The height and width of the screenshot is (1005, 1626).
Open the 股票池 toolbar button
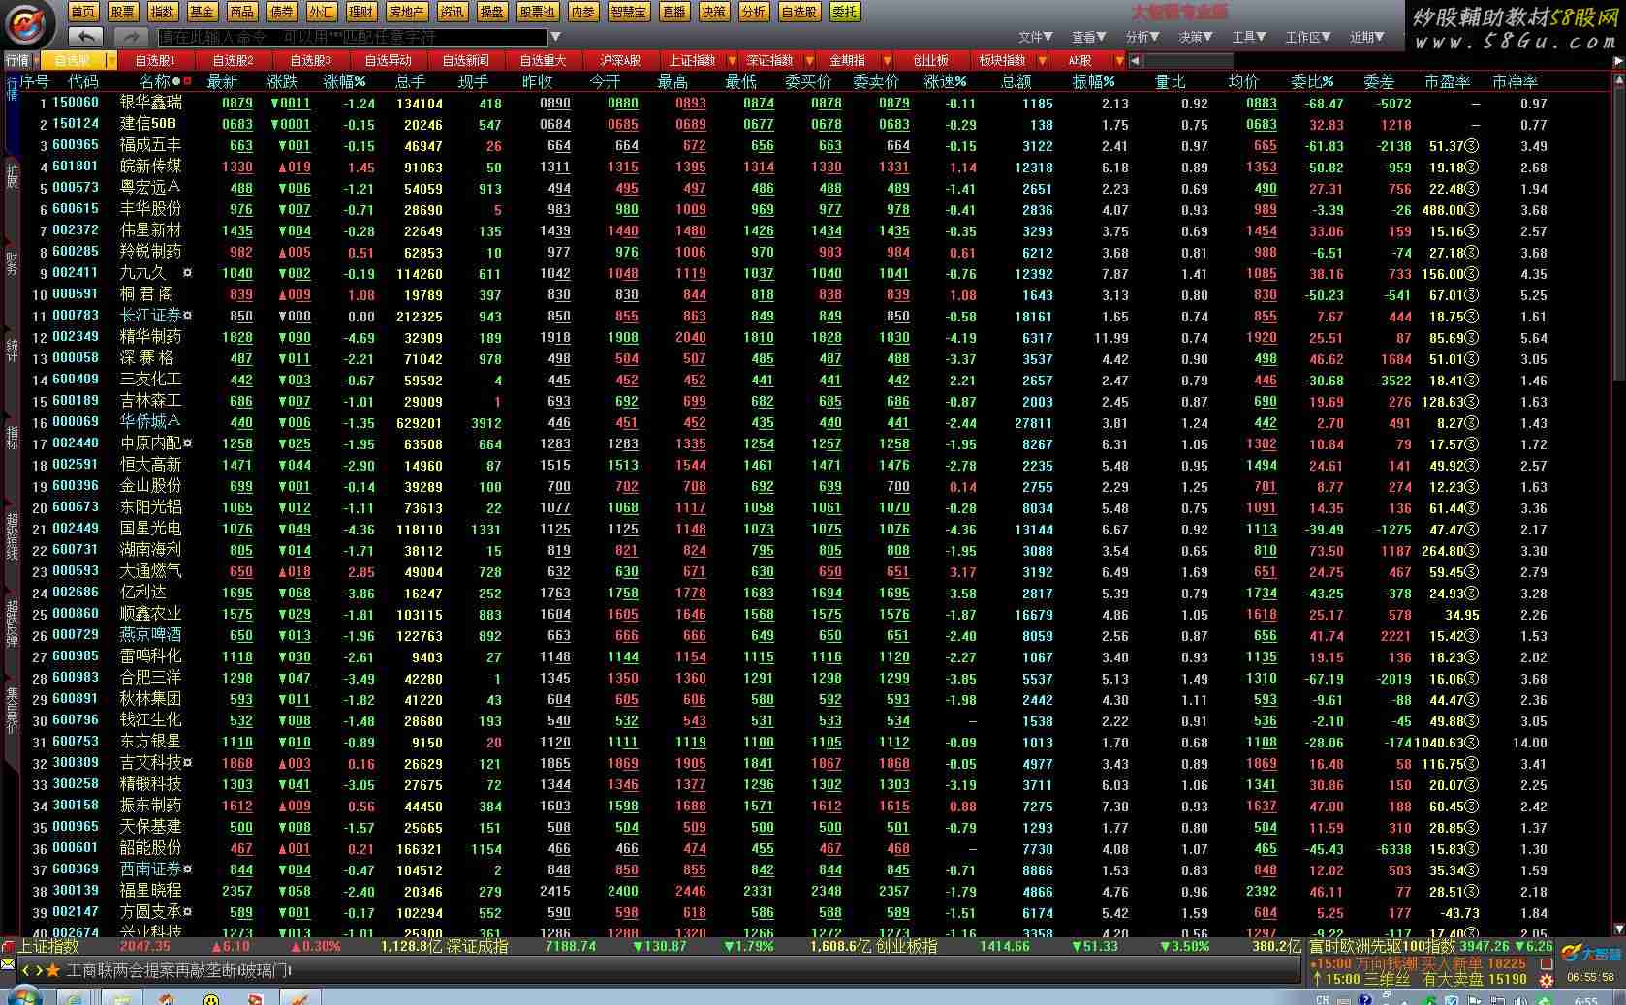[537, 12]
